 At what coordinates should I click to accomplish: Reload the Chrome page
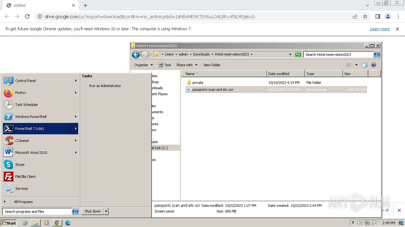(x=27, y=16)
